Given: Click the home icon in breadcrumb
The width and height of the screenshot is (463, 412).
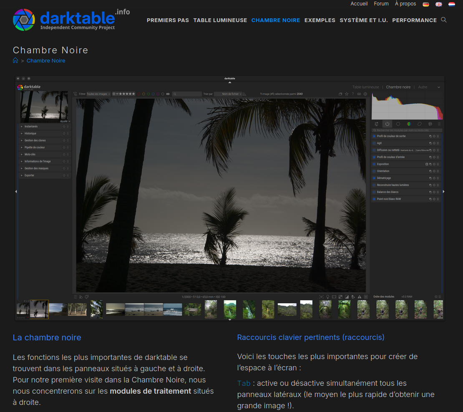Looking at the screenshot, I should (15, 60).
